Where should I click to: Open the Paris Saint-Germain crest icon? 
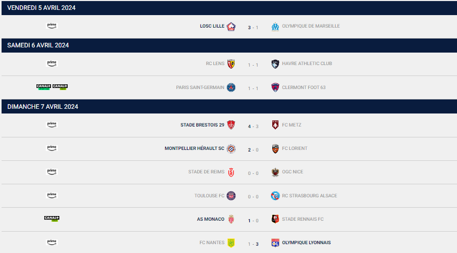tap(231, 87)
